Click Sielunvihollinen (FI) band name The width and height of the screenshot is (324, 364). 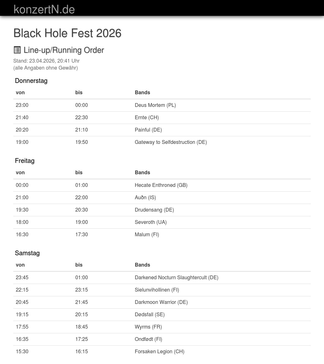[157, 290]
